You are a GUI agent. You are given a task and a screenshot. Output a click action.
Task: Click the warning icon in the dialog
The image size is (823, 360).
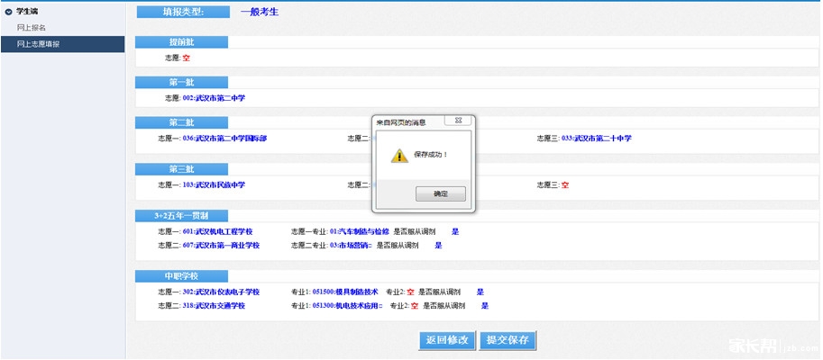(398, 155)
